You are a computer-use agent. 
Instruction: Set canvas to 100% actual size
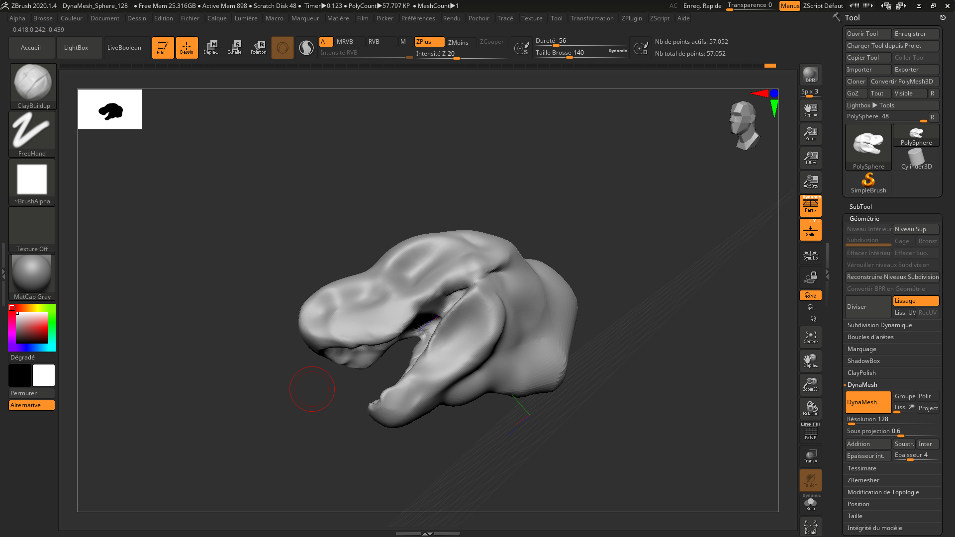click(x=810, y=158)
